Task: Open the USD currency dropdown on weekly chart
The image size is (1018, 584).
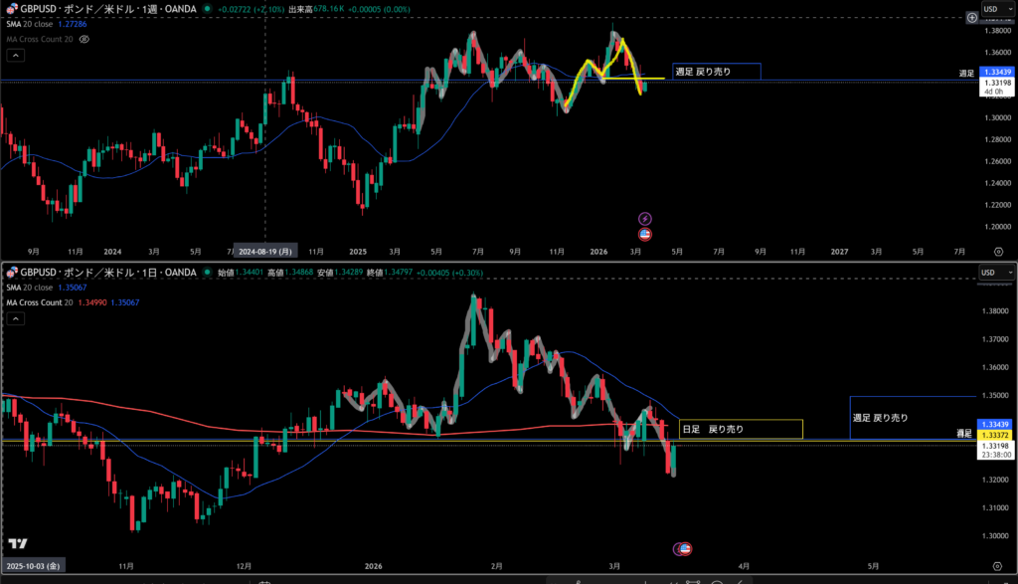Action: (995, 9)
